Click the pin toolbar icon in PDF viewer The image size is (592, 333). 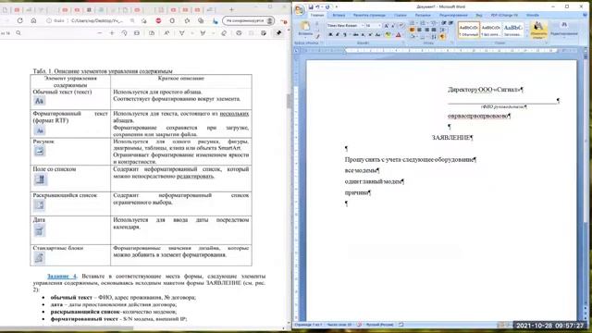(278, 33)
